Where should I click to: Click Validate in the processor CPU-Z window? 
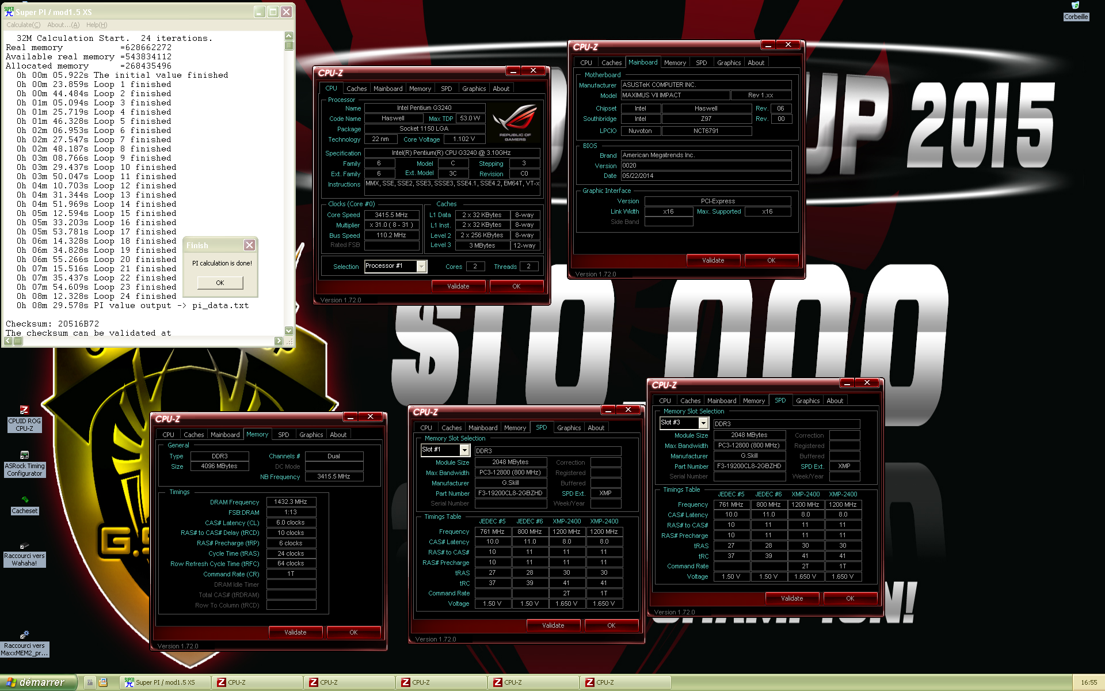458,286
